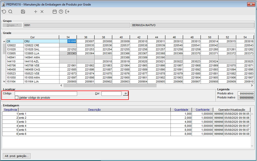Click inactive cell 203363
This screenshot has width=257, height=161.
[x=68, y=53]
